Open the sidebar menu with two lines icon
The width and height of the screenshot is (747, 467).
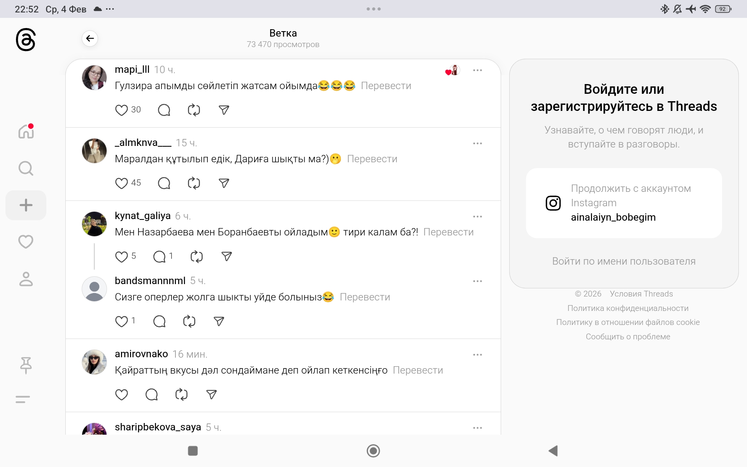[23, 399]
